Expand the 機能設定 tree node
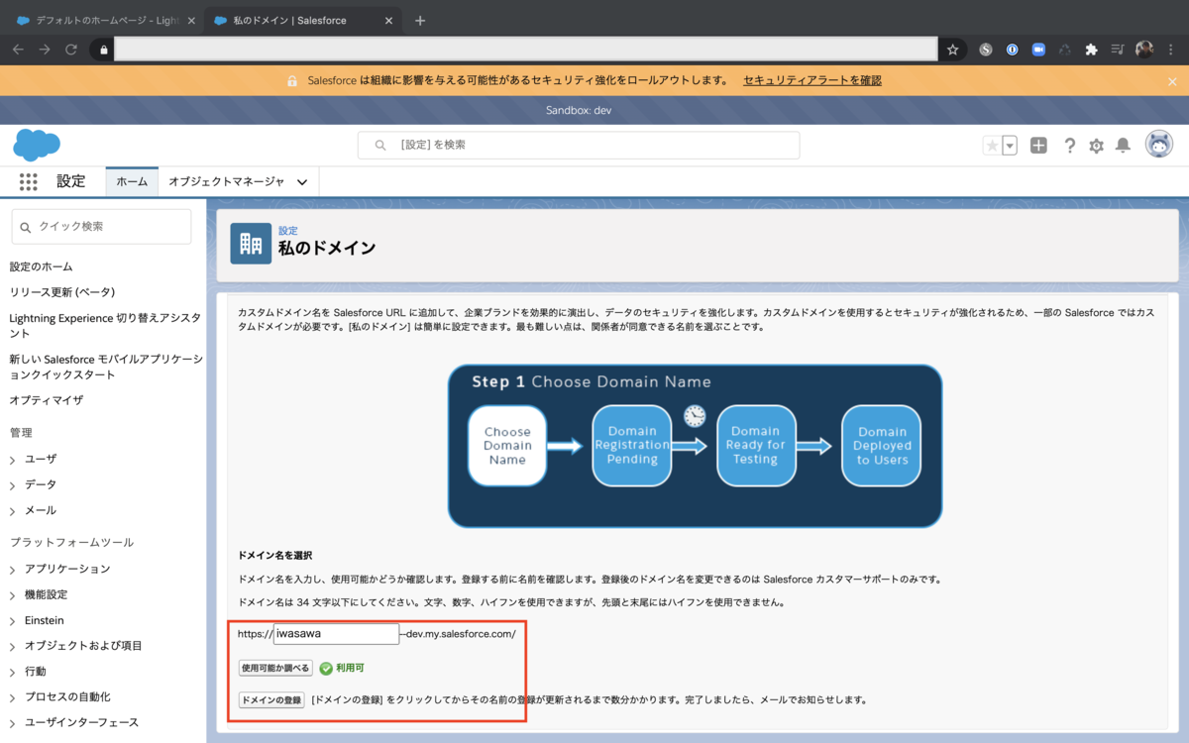 pyautogui.click(x=13, y=595)
